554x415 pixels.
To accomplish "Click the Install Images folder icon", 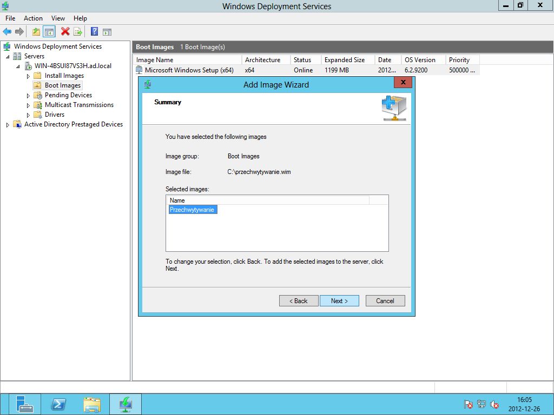I will coord(37,76).
